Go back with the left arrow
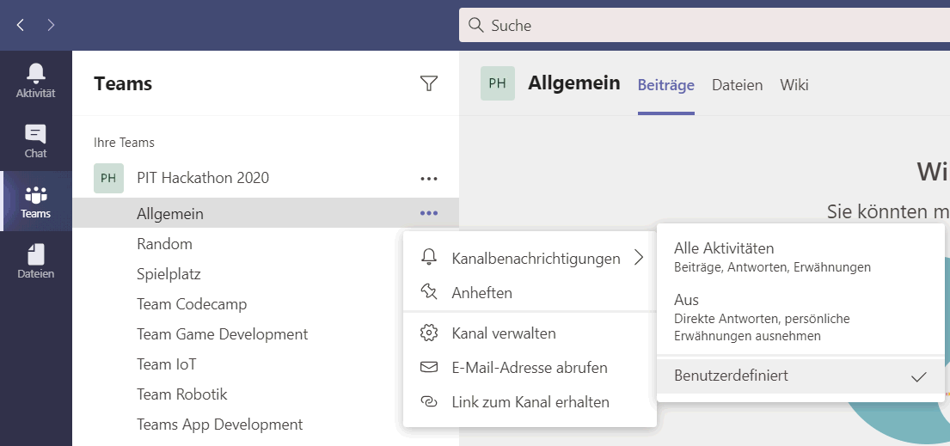 (21, 25)
